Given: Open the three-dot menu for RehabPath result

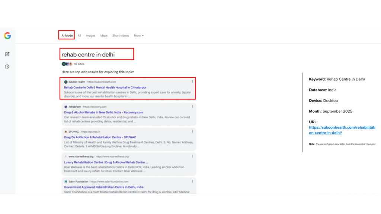Looking at the screenshot, I should click(192, 107).
